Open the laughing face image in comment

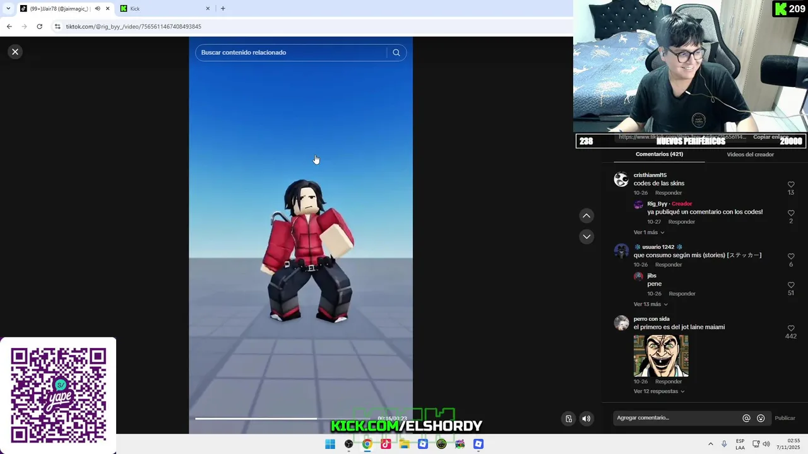point(661,356)
